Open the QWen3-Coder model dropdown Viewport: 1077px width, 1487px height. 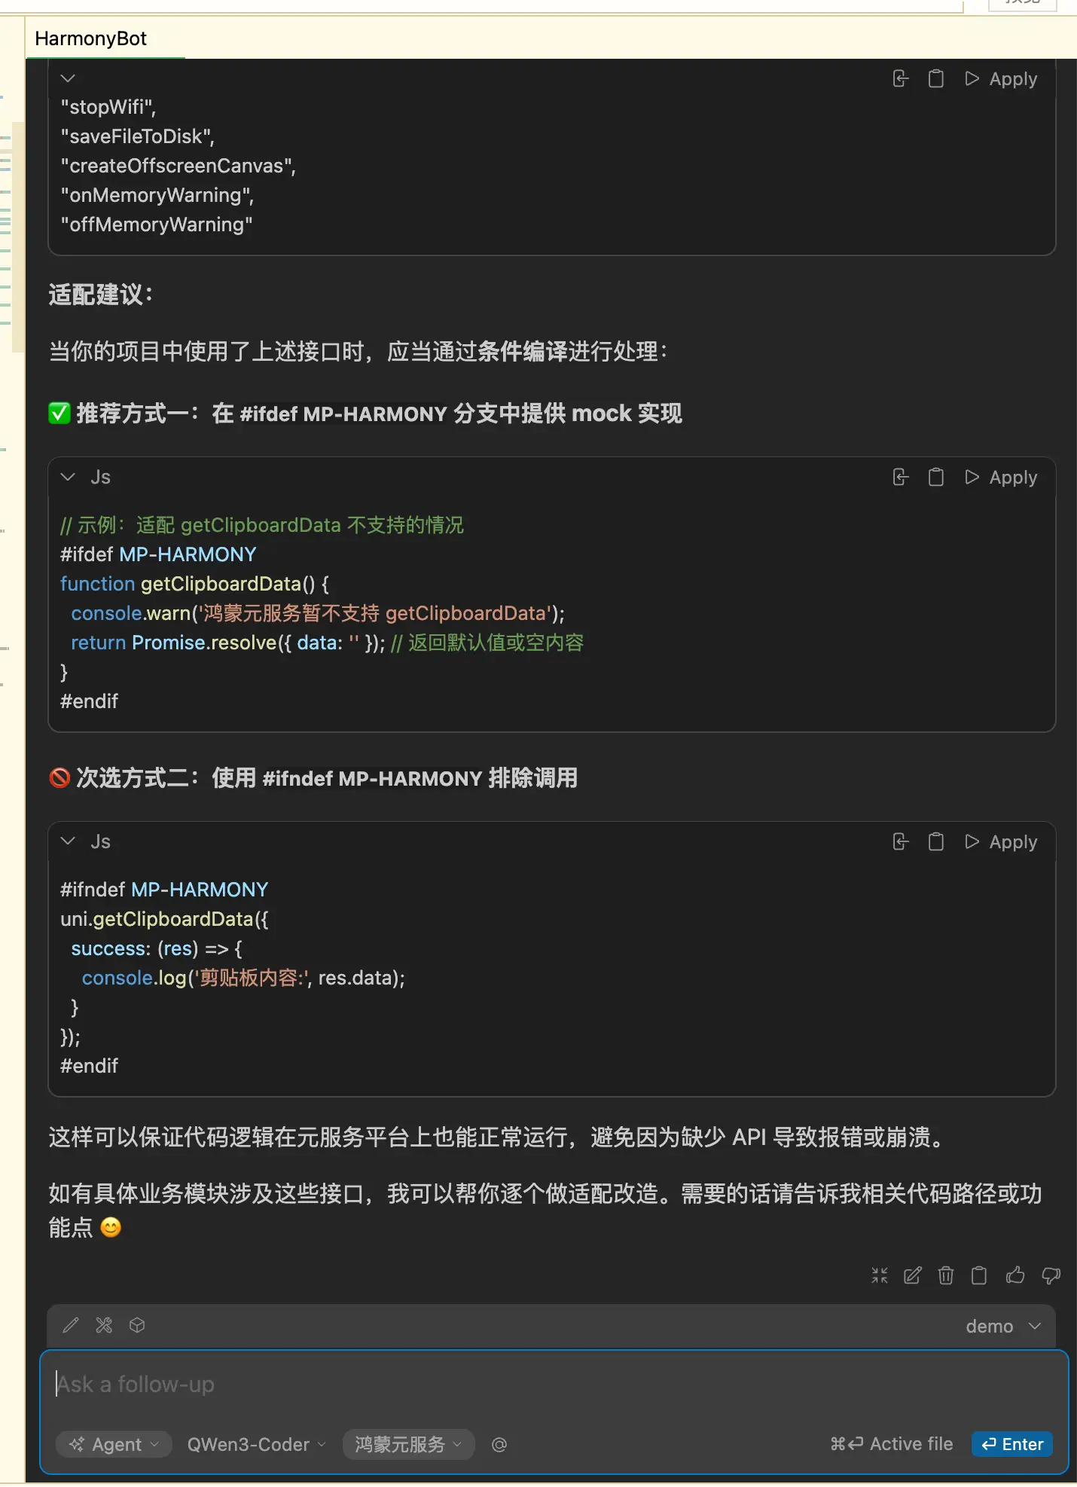256,1445
